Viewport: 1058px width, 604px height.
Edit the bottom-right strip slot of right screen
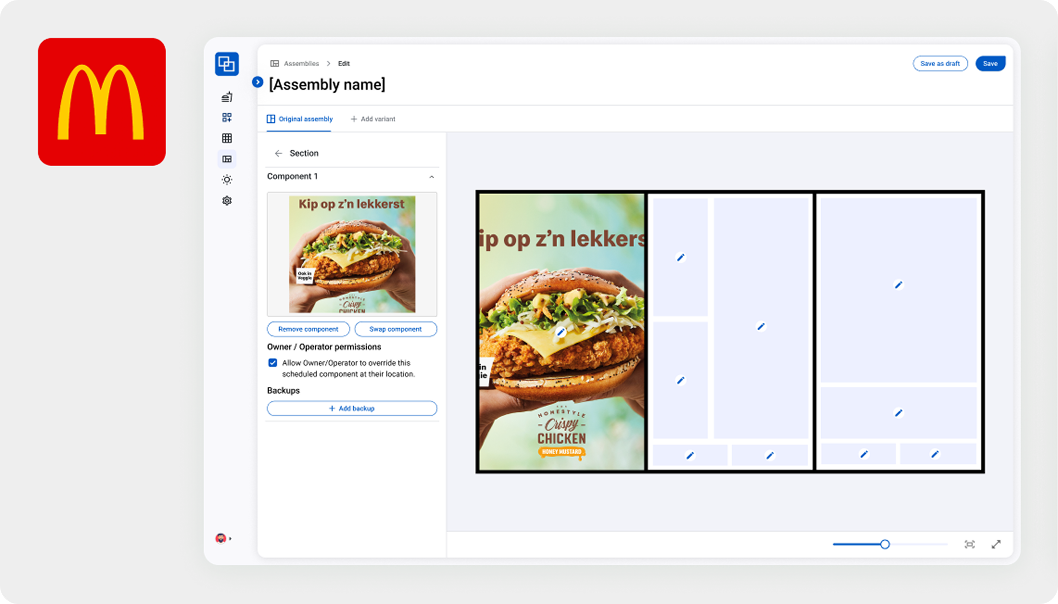(935, 454)
